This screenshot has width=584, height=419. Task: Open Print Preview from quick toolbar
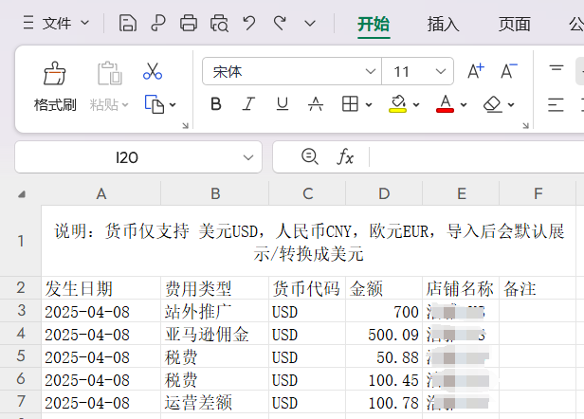(219, 23)
